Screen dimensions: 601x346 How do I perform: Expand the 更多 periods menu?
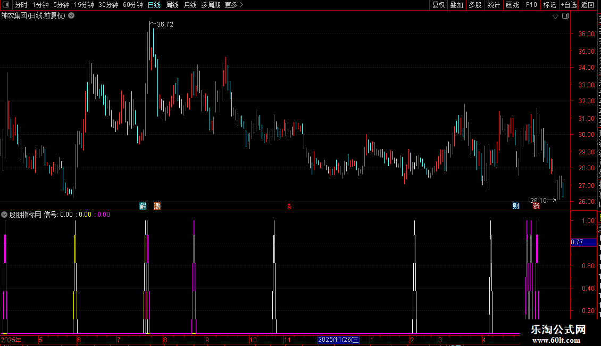coord(233,5)
